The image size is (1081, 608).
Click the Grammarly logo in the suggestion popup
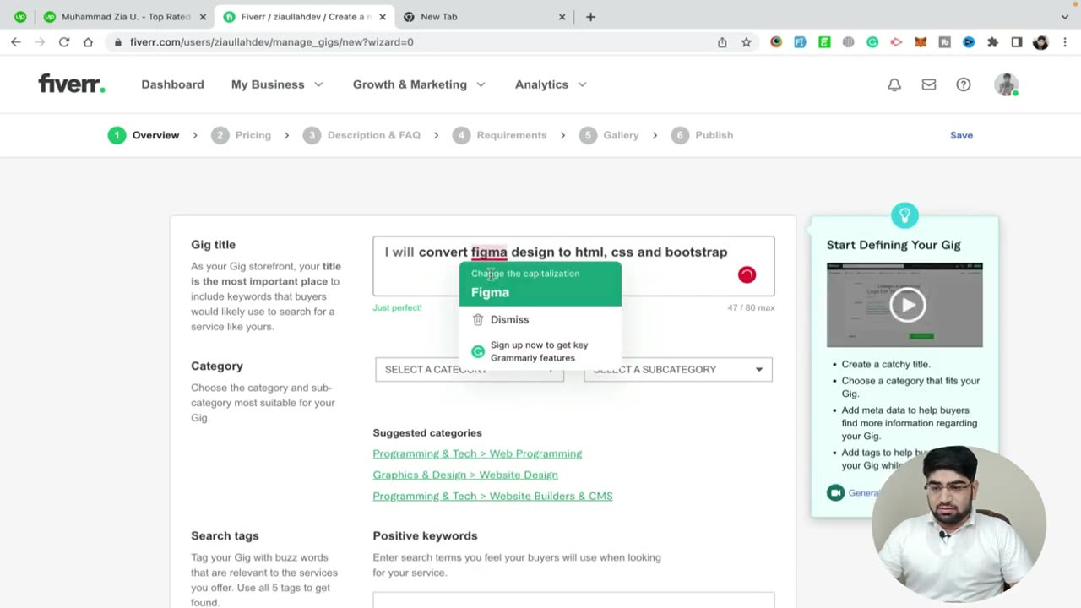pyautogui.click(x=478, y=351)
